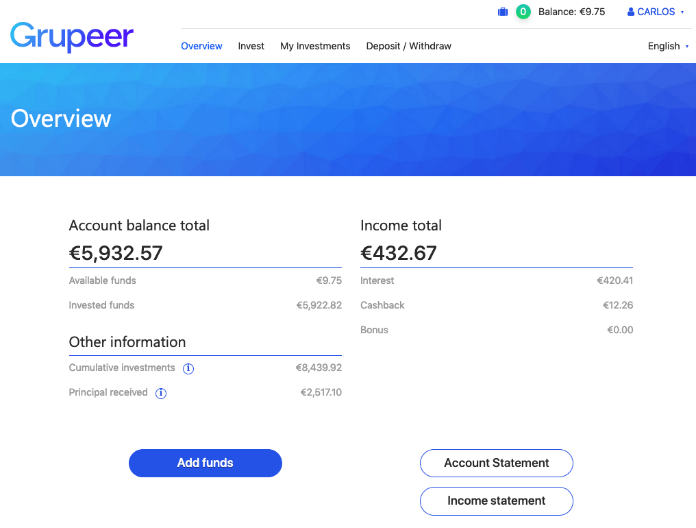Open the English language dropdown
Image resolution: width=696 pixels, height=528 pixels.
point(668,46)
